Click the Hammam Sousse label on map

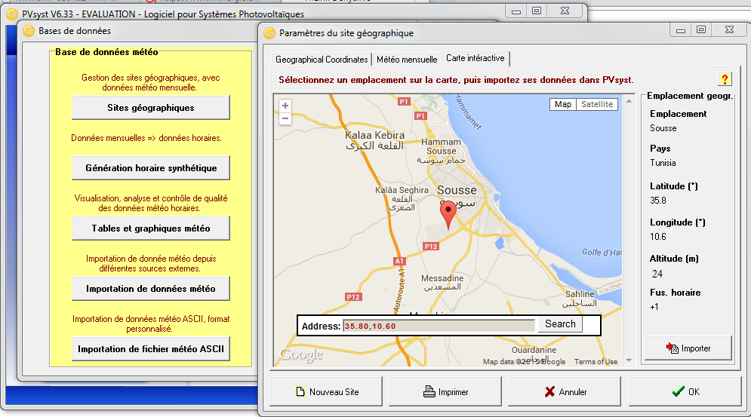(441, 146)
